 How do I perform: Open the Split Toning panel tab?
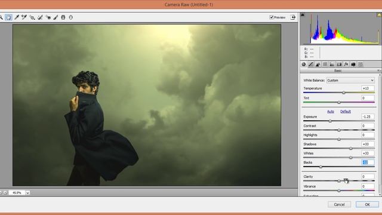coord(332,64)
